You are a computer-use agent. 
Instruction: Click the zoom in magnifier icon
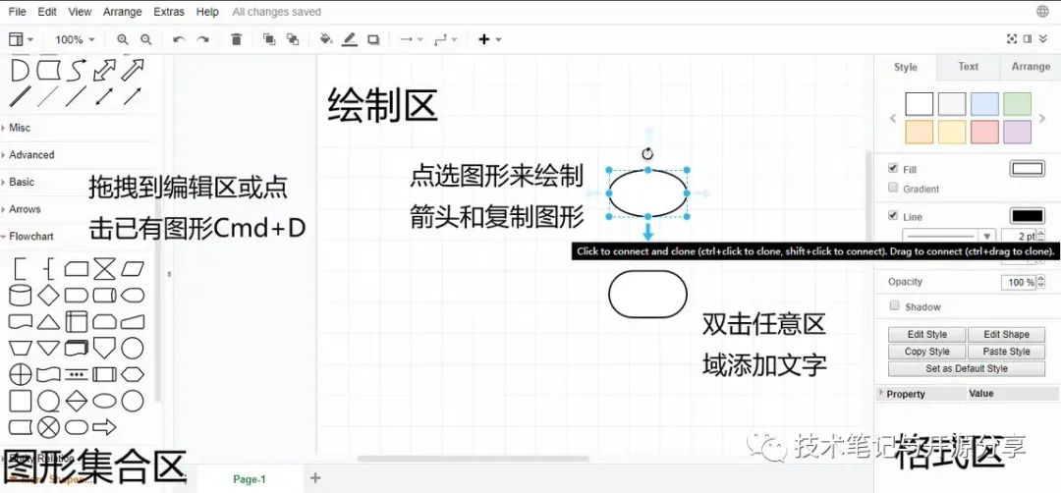pyautogui.click(x=123, y=40)
